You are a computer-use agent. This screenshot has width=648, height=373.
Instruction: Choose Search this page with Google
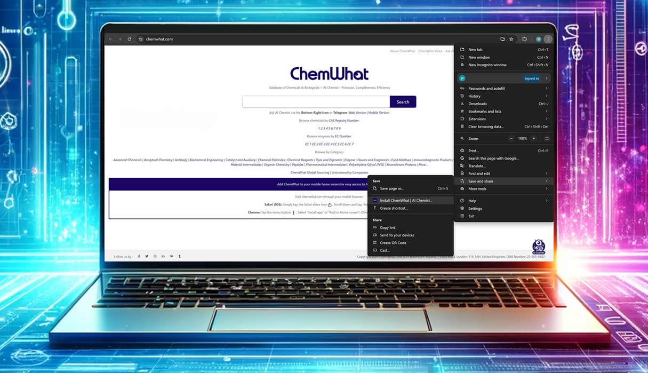click(503, 158)
